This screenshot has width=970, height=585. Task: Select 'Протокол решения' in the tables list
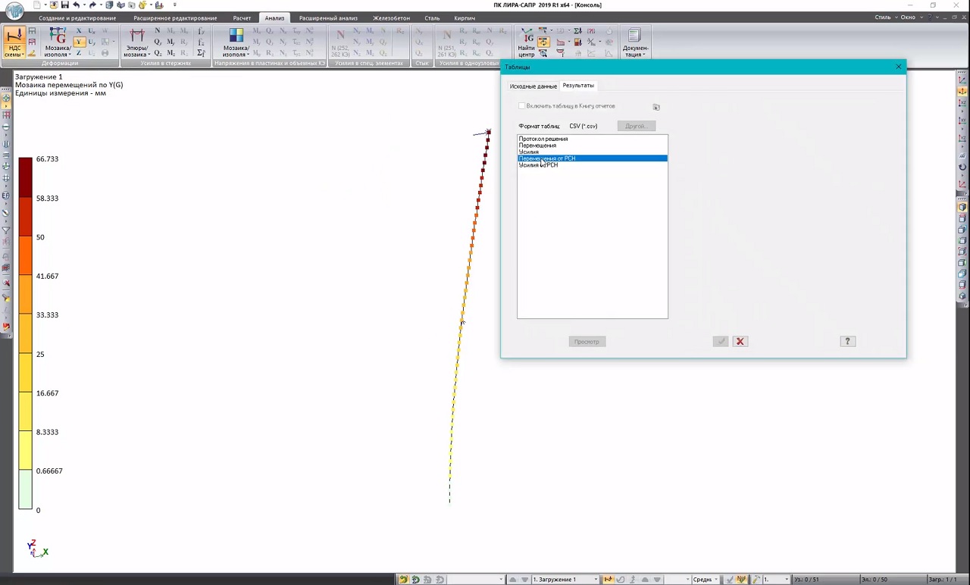tap(543, 139)
